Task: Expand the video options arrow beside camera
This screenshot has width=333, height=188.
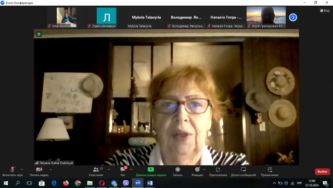Action: coord(50,169)
